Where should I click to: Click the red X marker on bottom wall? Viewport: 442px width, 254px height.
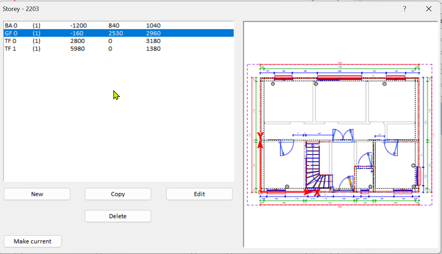317,193
